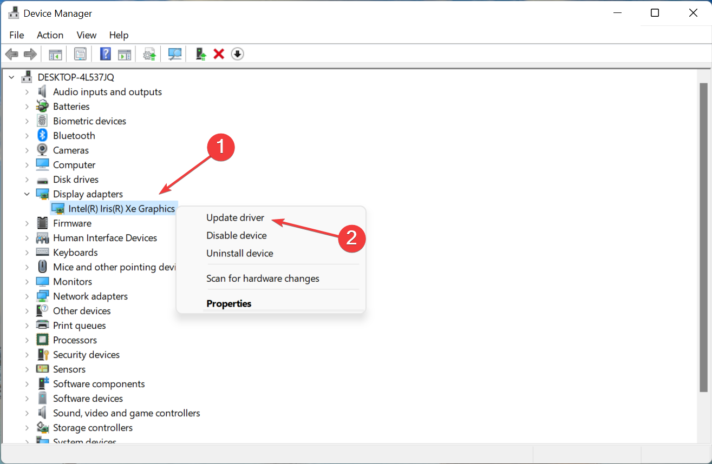Expand the Other devices node
Image resolution: width=712 pixels, height=464 pixels.
point(27,311)
